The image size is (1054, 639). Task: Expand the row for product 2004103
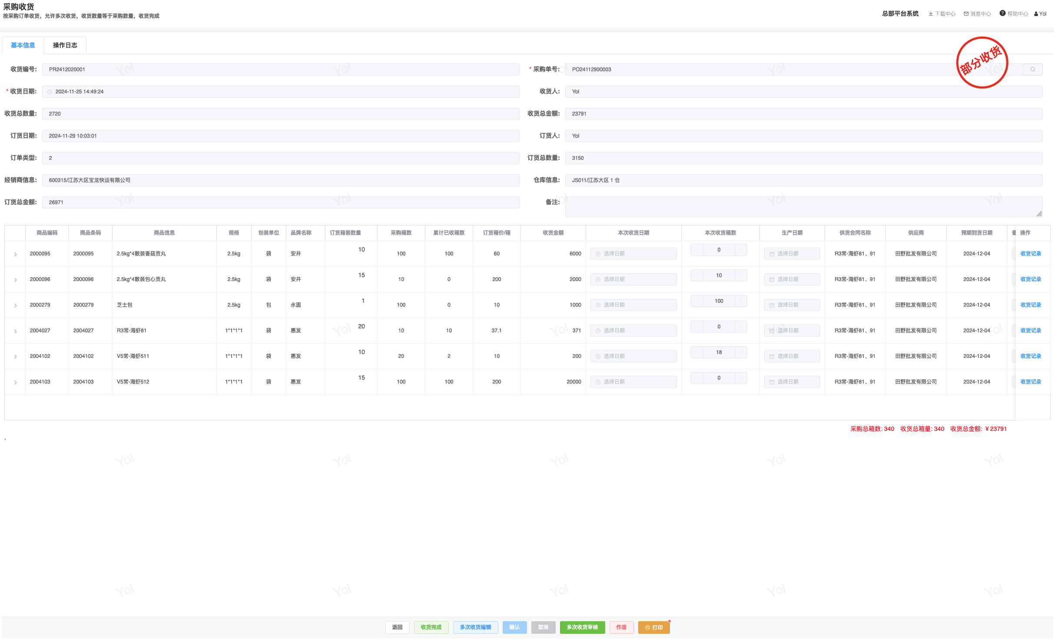(x=15, y=382)
